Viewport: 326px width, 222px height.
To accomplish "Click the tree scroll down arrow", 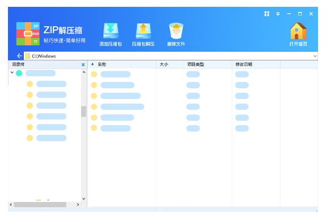I will pos(84,199).
